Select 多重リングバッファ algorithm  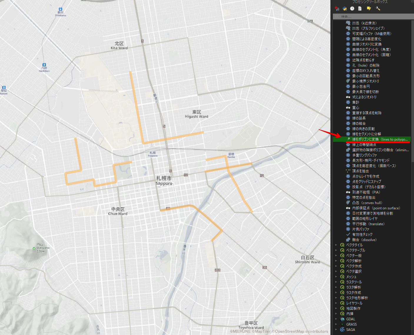[x=365, y=155]
